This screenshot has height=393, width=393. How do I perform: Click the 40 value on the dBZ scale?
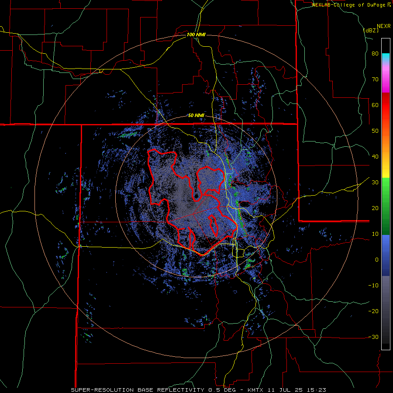[x=375, y=157]
